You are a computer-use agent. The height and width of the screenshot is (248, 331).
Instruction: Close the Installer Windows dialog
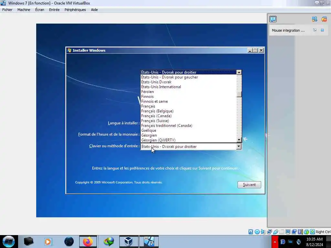tap(261, 50)
